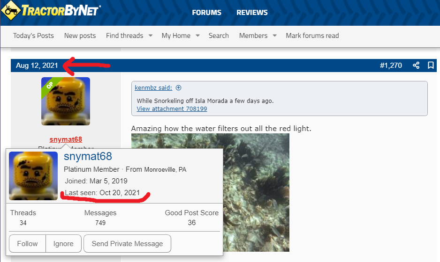
Task: Expand the My Home dropdown arrow
Action: pyautogui.click(x=197, y=36)
